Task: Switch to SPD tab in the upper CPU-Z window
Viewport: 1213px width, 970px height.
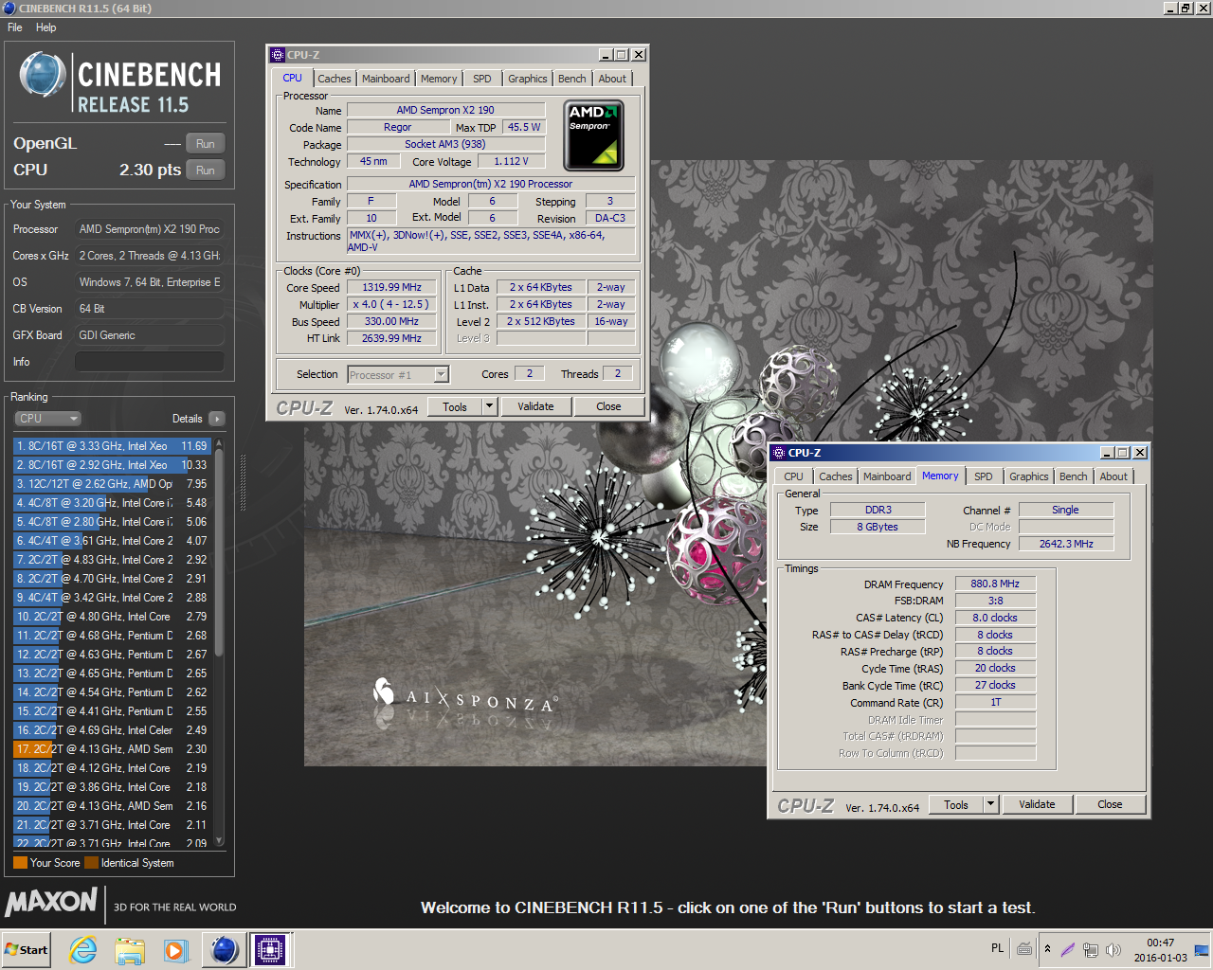Action: [482, 79]
